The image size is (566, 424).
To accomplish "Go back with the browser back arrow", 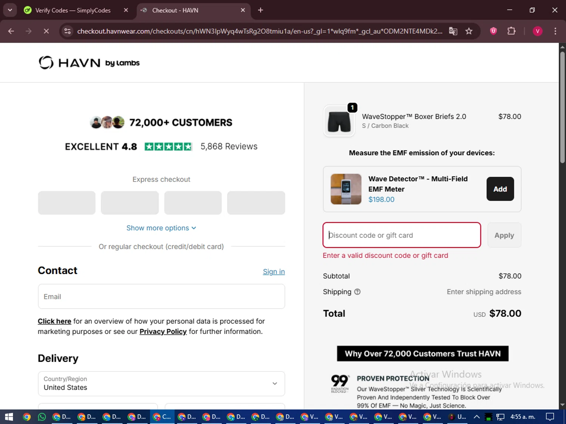I will (x=11, y=31).
